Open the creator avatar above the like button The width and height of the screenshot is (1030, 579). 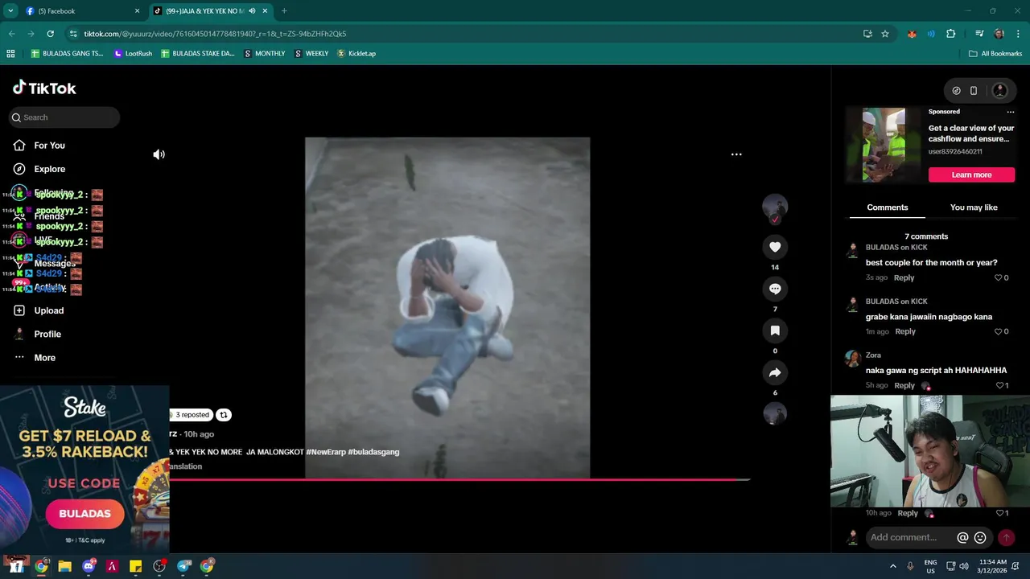pyautogui.click(x=775, y=207)
